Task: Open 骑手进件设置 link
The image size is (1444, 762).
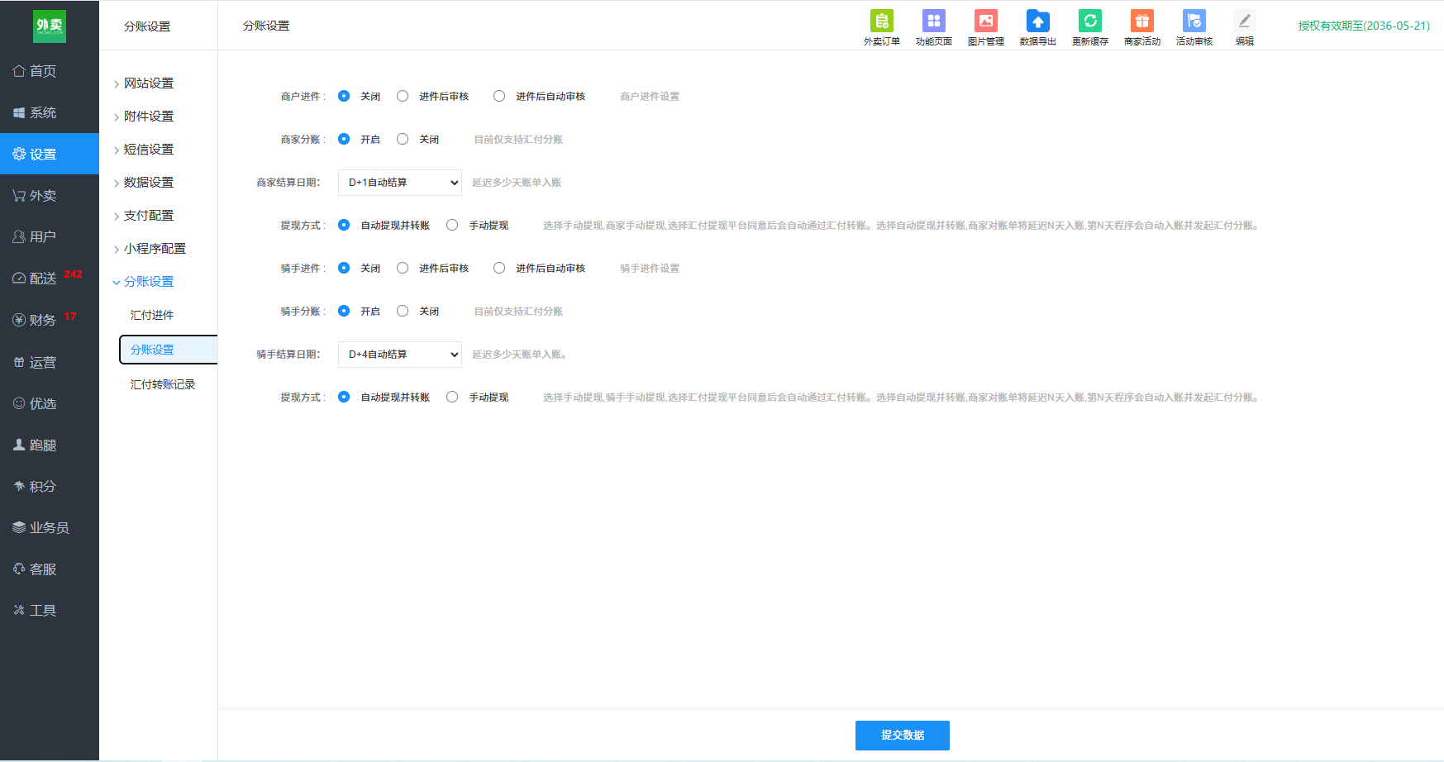Action: pos(650,269)
